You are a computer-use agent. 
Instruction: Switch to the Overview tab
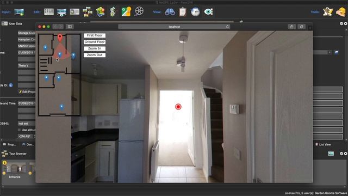pyautogui.click(x=28, y=144)
